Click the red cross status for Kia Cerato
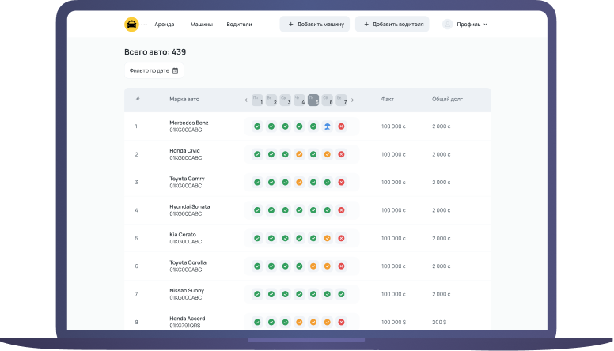The height and width of the screenshot is (351, 614). (x=341, y=238)
